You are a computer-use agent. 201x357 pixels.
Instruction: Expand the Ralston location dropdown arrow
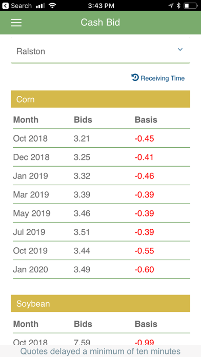(180, 50)
